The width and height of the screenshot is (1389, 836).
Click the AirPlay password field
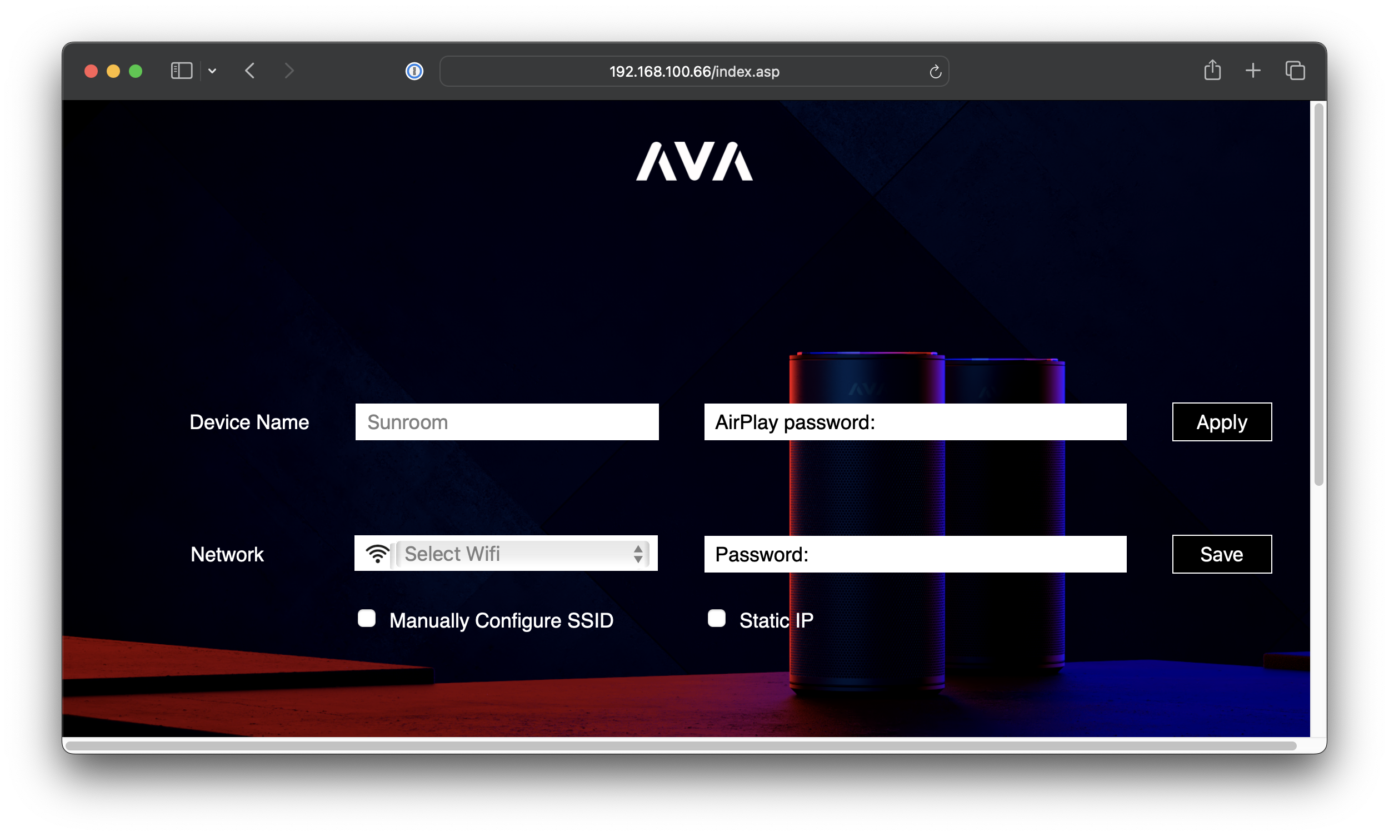[x=915, y=421]
